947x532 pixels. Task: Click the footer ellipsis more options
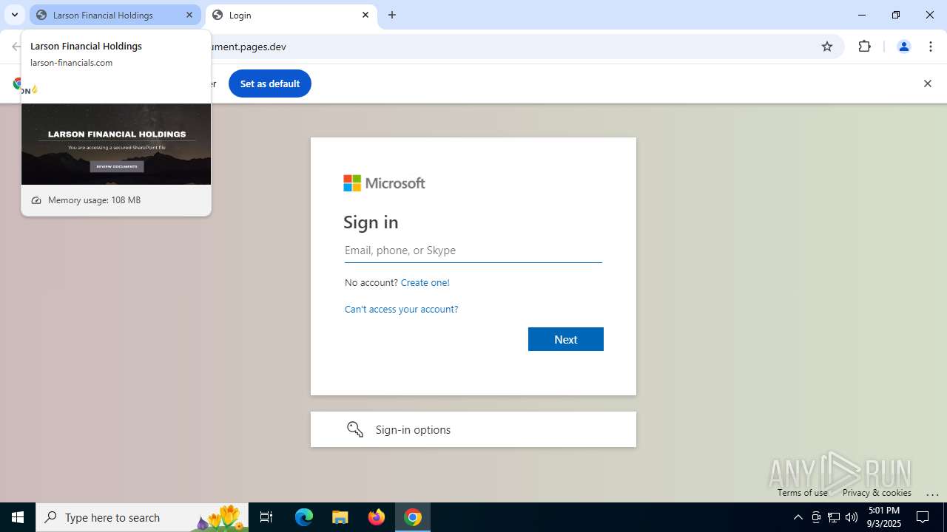(932, 494)
